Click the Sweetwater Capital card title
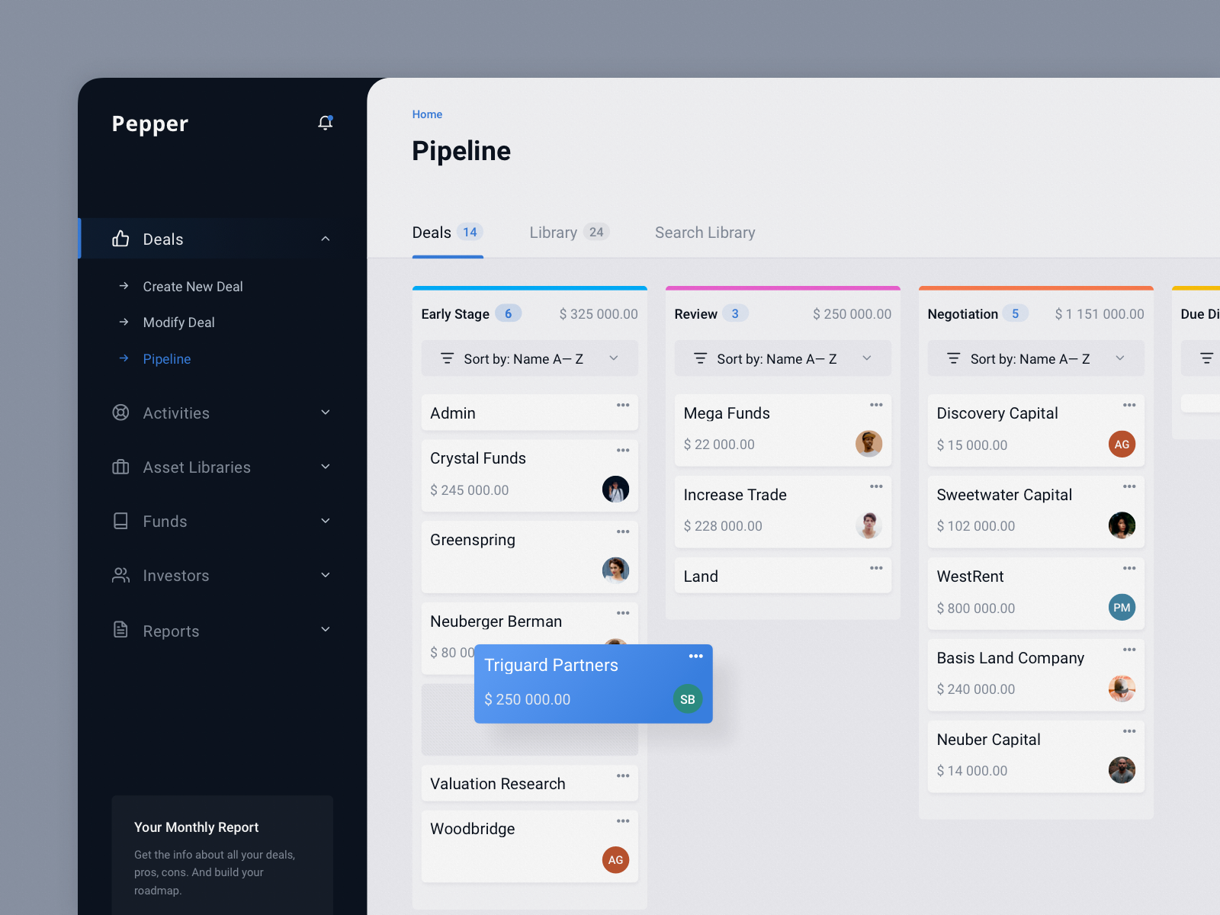 pos(1004,495)
